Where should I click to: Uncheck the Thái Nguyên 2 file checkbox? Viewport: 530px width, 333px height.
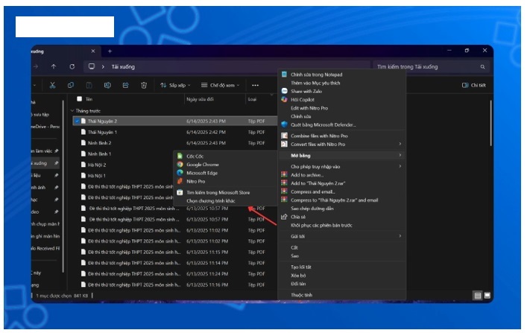[78, 121]
